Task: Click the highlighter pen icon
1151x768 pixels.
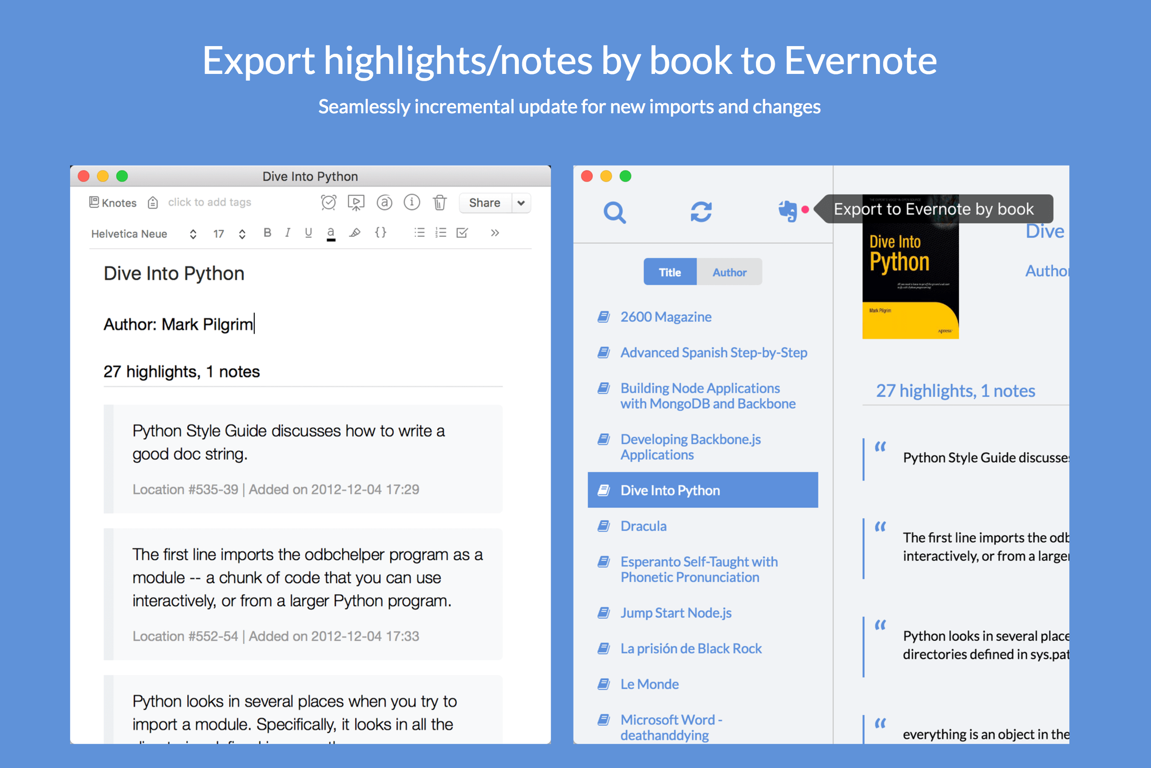Action: click(355, 233)
